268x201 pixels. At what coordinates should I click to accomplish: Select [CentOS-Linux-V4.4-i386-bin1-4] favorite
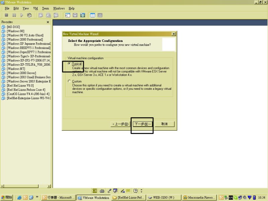[x=28, y=94]
